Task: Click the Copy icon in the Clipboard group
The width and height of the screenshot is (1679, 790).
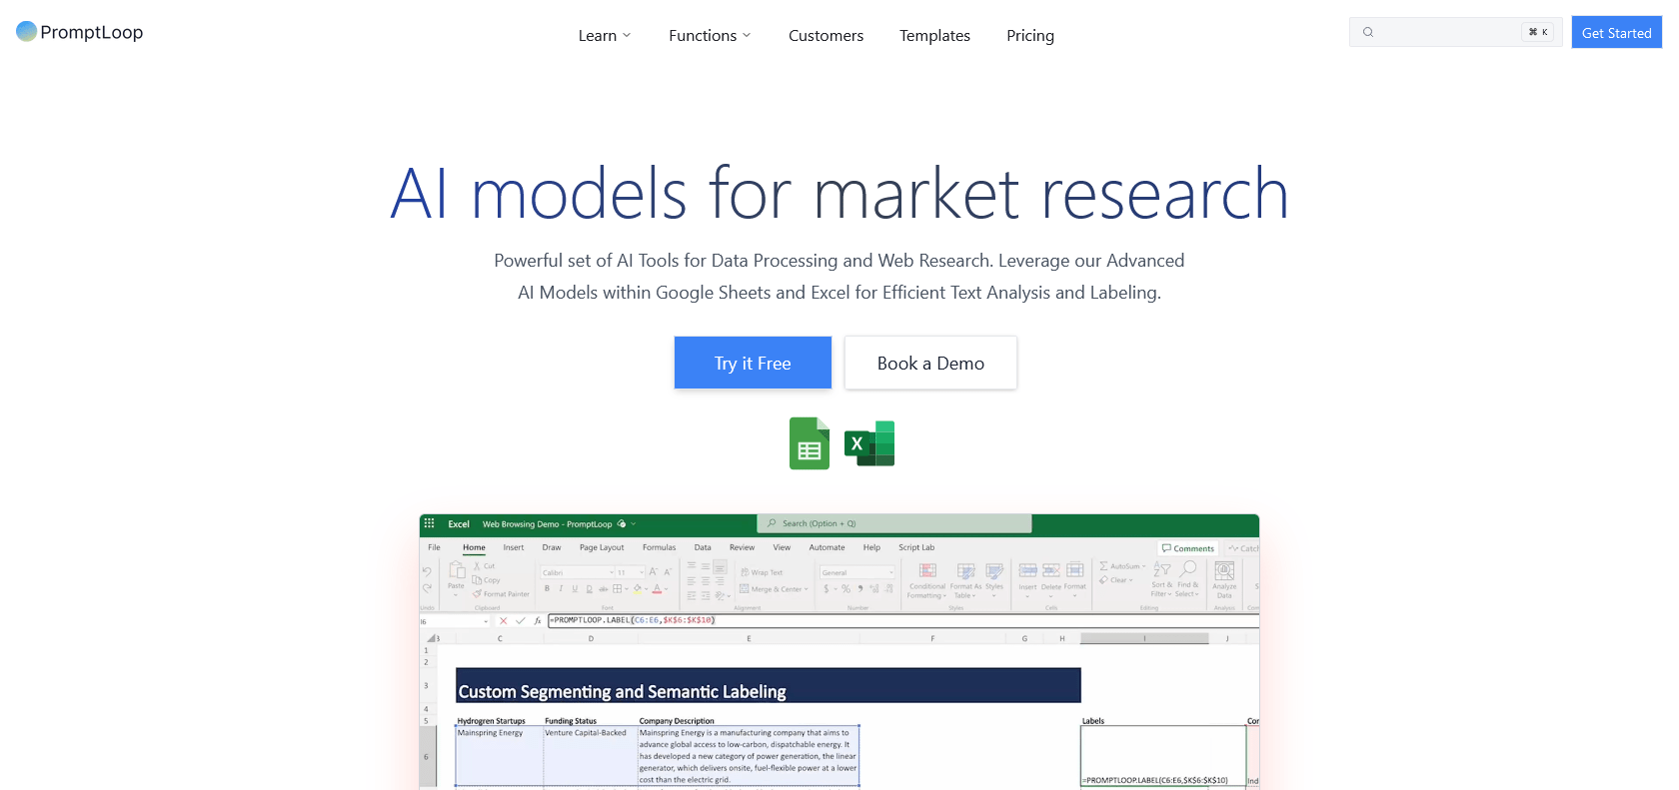Action: point(477,579)
